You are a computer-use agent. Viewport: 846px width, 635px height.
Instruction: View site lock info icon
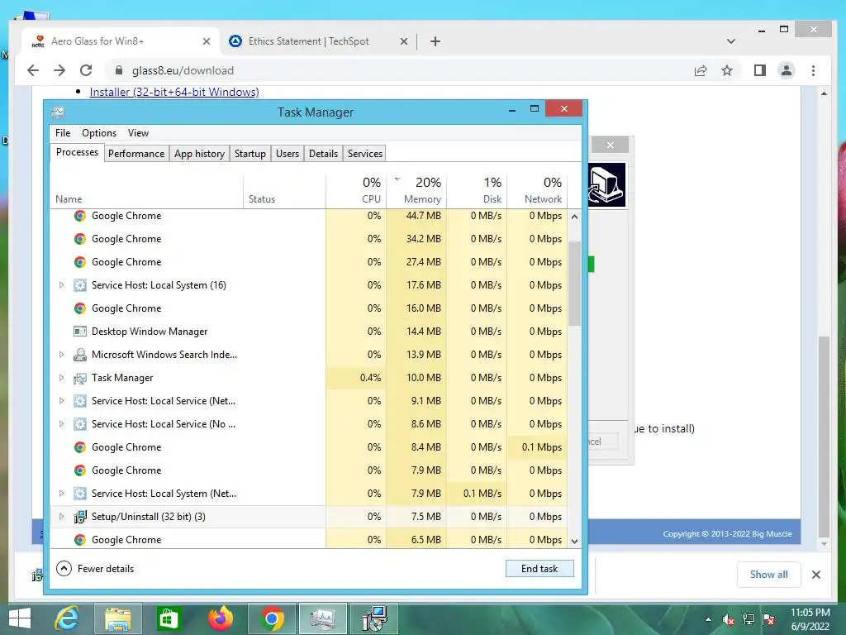(119, 70)
